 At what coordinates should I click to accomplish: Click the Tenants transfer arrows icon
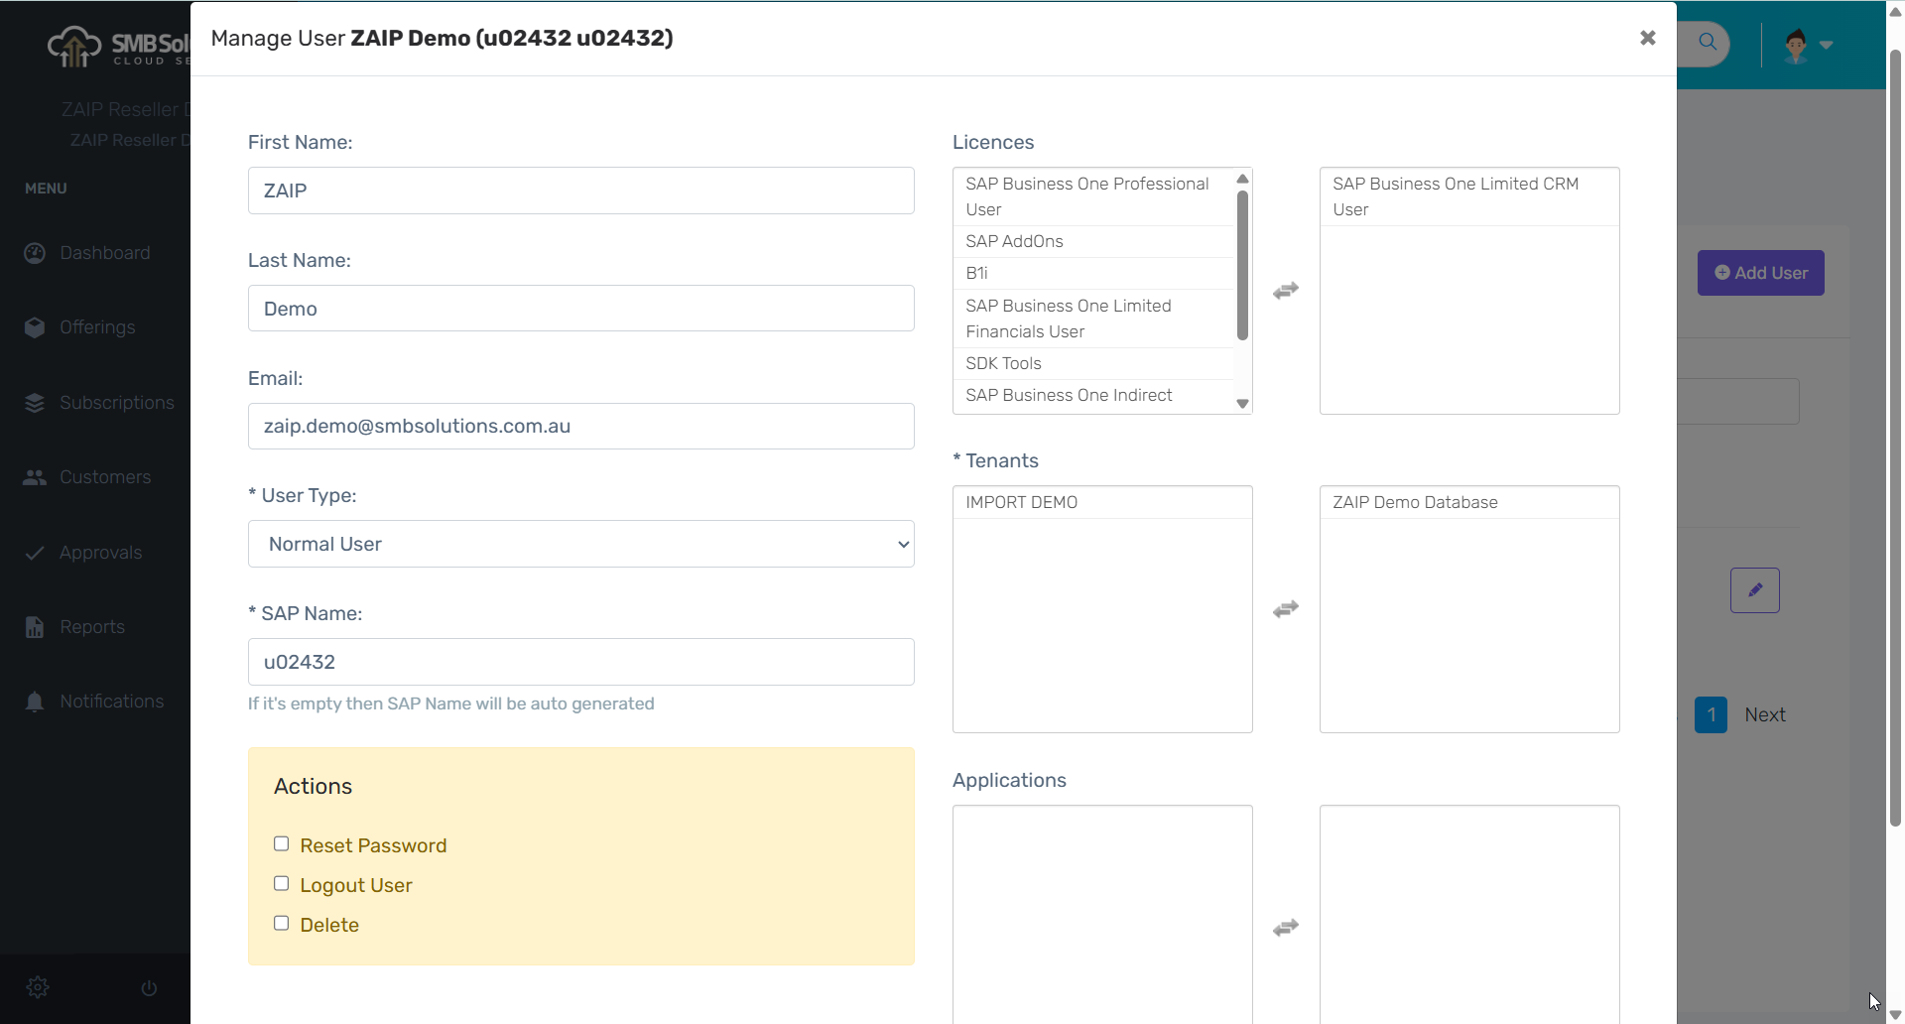coord(1286,609)
